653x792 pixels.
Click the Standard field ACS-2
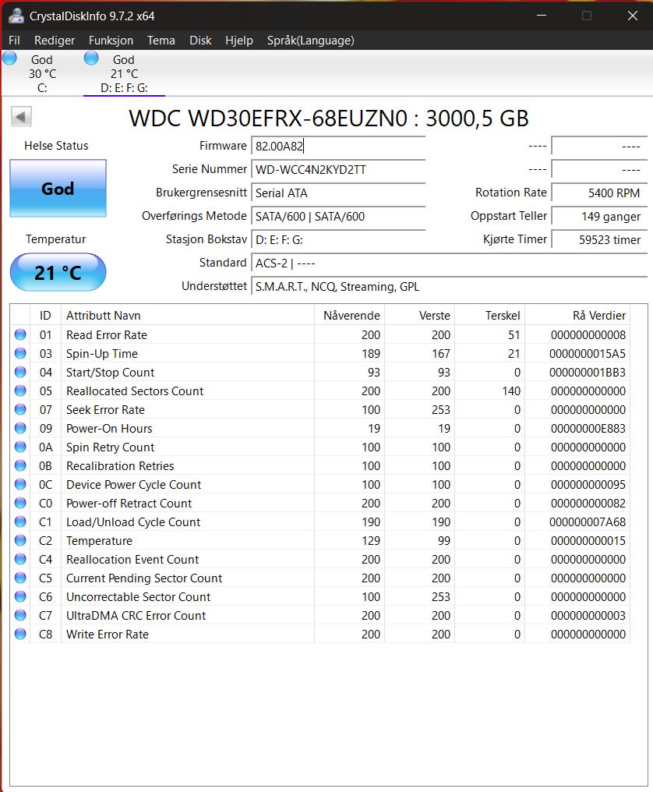point(449,263)
